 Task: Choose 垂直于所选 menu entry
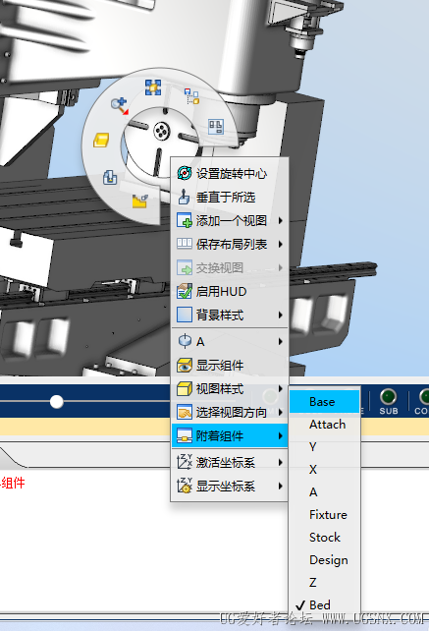(230, 198)
